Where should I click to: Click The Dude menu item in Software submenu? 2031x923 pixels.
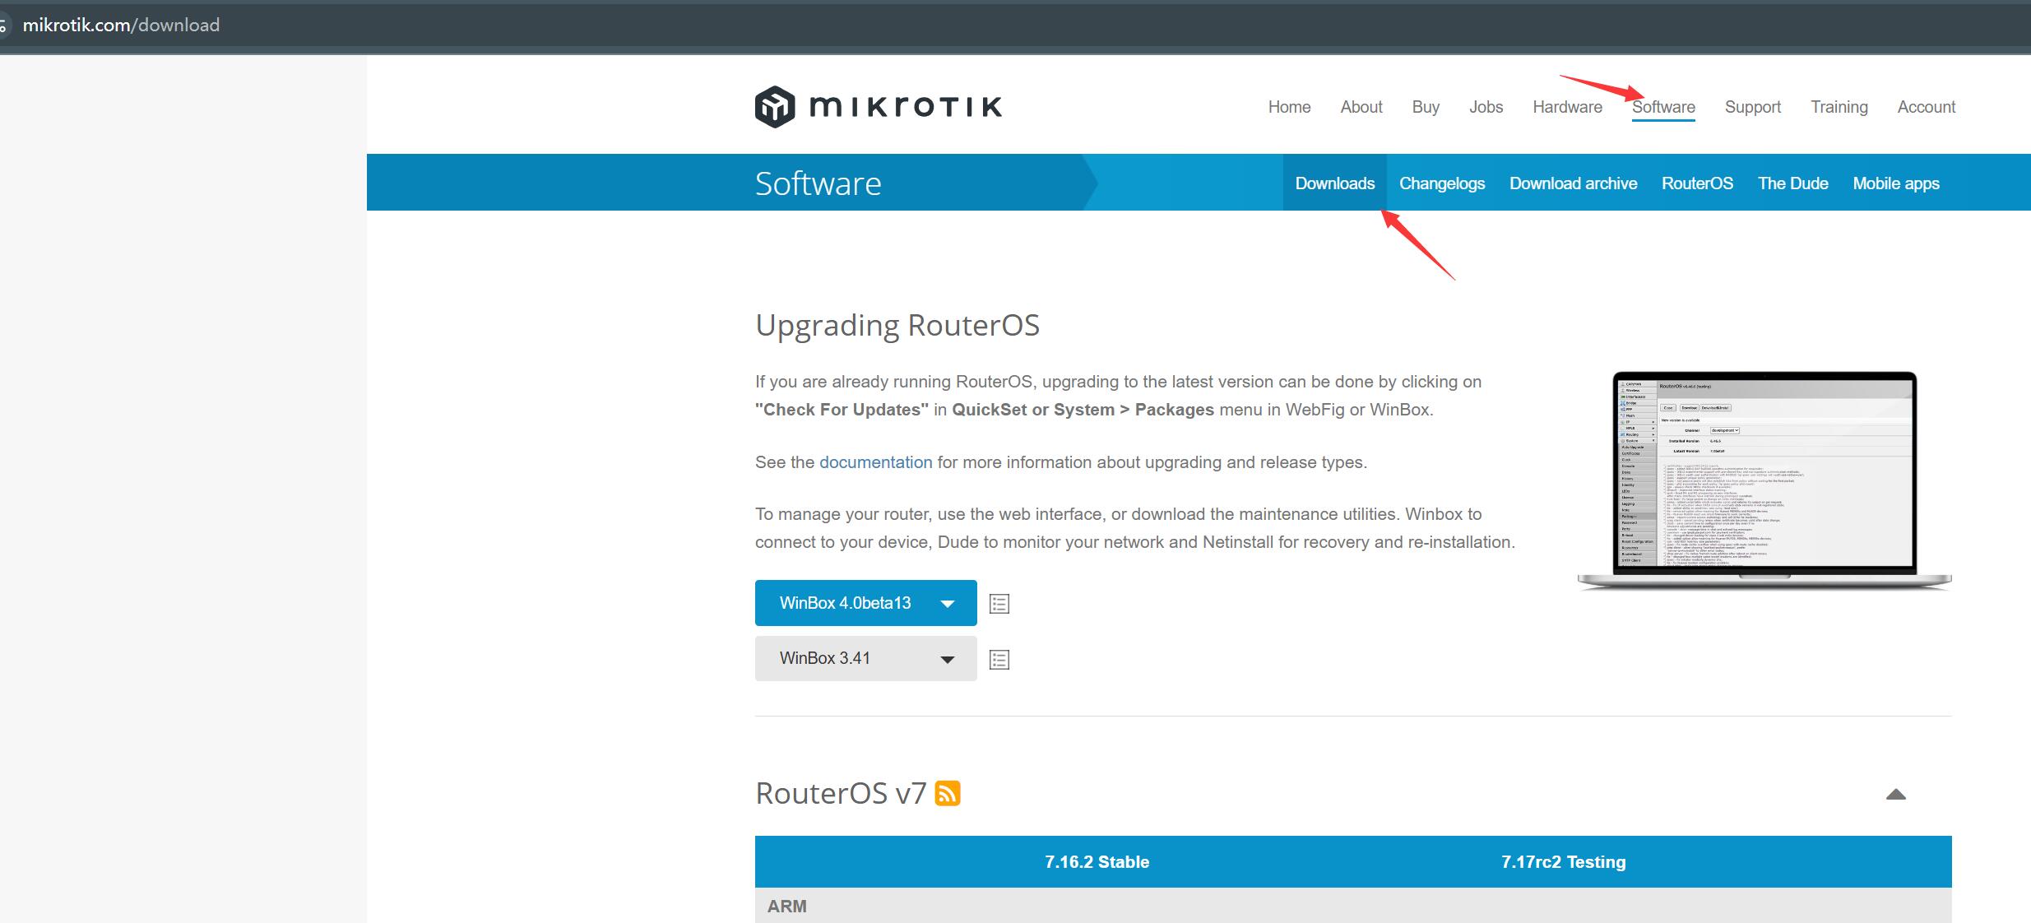click(x=1794, y=183)
